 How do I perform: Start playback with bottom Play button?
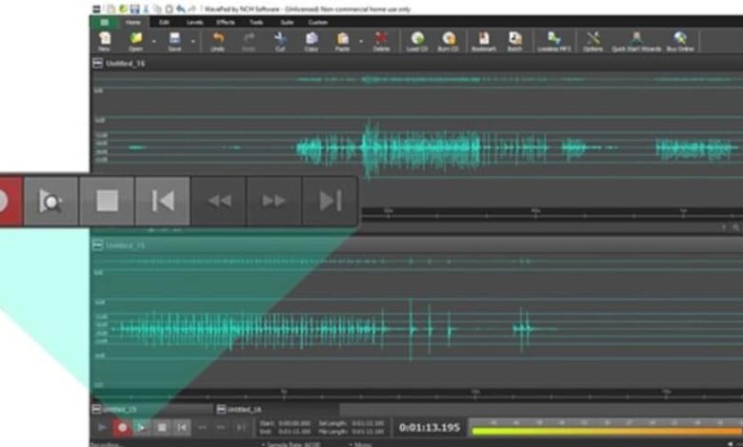click(x=102, y=428)
